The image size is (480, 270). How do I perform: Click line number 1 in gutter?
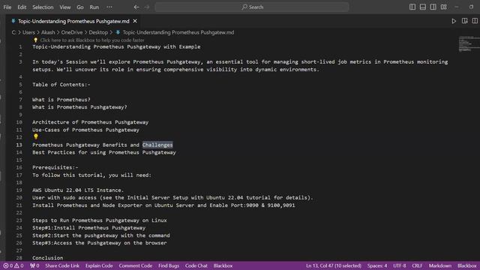tap(20, 46)
